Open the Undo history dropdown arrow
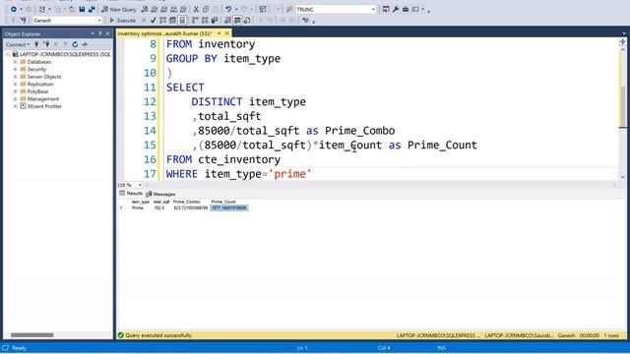Image resolution: width=630 pixels, height=354 pixels. 236,9
